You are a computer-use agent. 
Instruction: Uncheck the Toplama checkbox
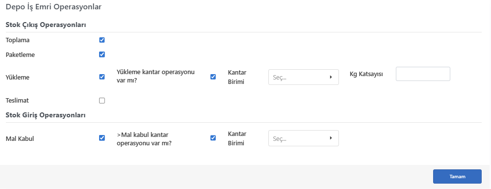click(x=102, y=40)
